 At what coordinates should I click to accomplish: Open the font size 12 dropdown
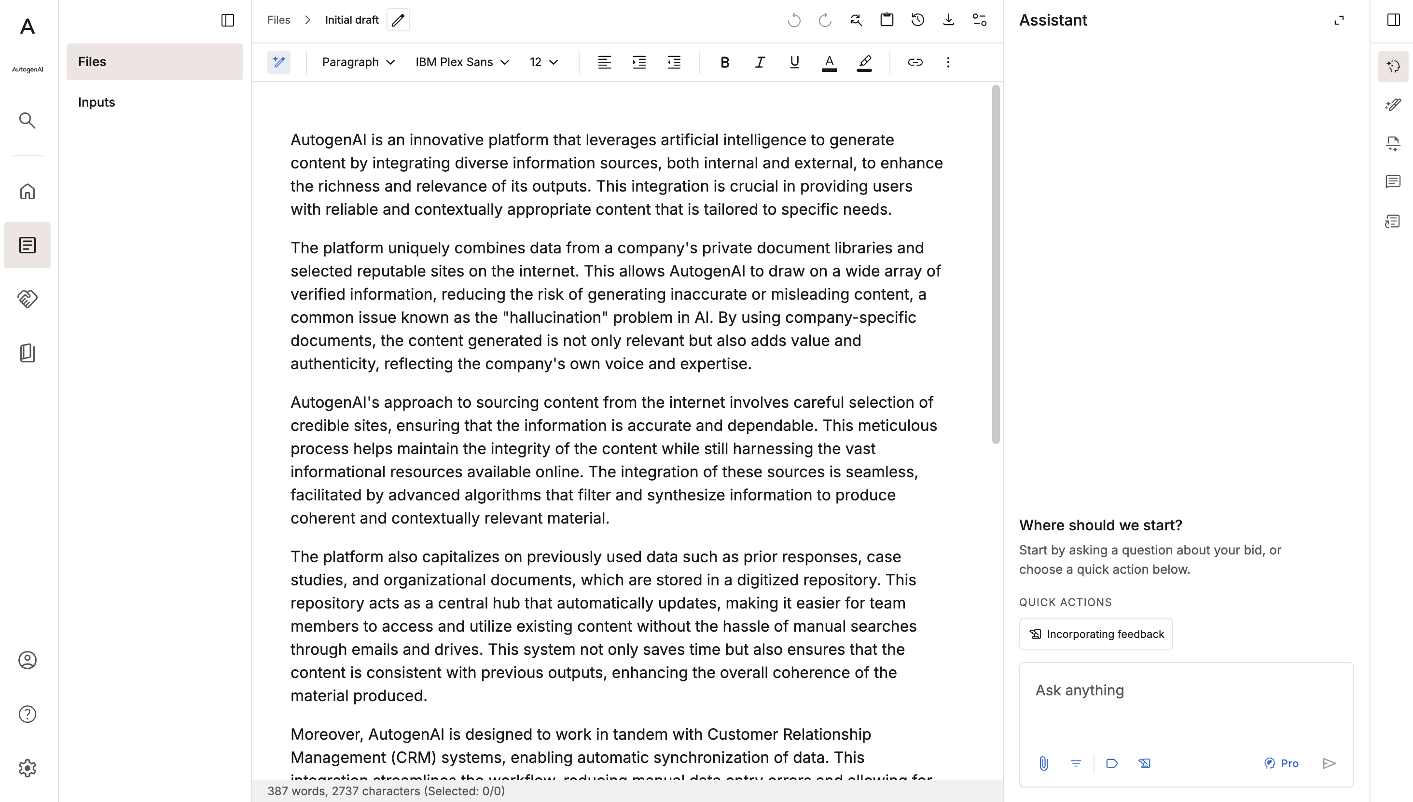coord(544,62)
